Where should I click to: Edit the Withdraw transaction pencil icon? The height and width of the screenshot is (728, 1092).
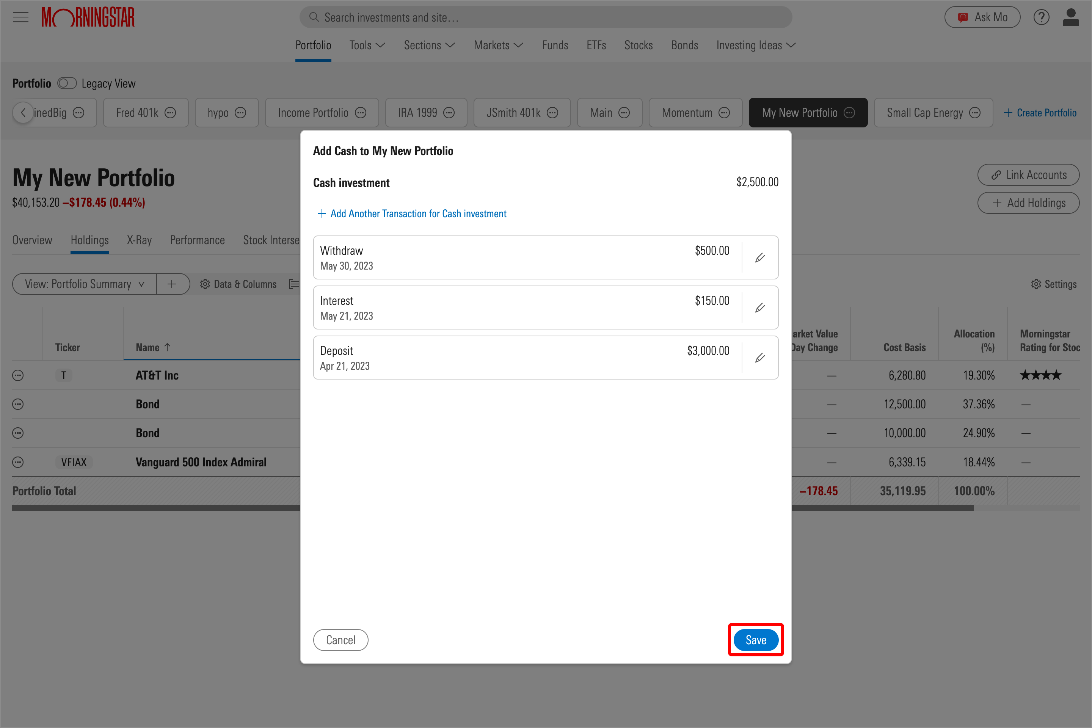tap(760, 258)
